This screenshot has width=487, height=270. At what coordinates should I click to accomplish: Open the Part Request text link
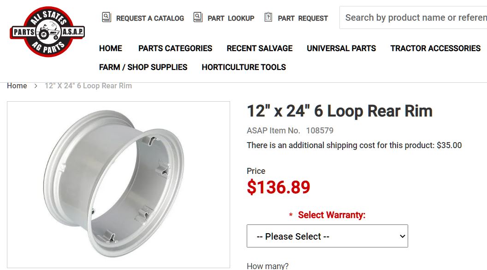[x=303, y=18]
